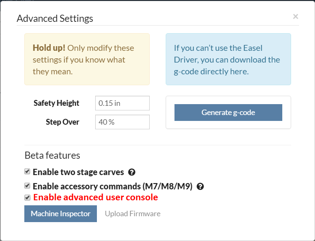Click the yellow 'Hold up!' warning box
Screen dimensions: 315x241
87,60
